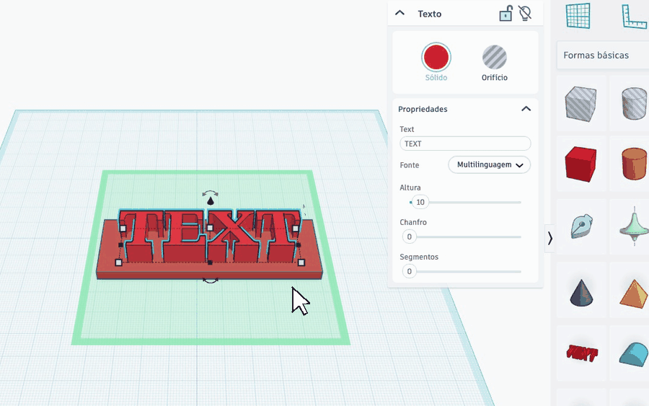Image resolution: width=649 pixels, height=406 pixels.
Task: Click the bottom-right white corner handle
Action: click(301, 262)
